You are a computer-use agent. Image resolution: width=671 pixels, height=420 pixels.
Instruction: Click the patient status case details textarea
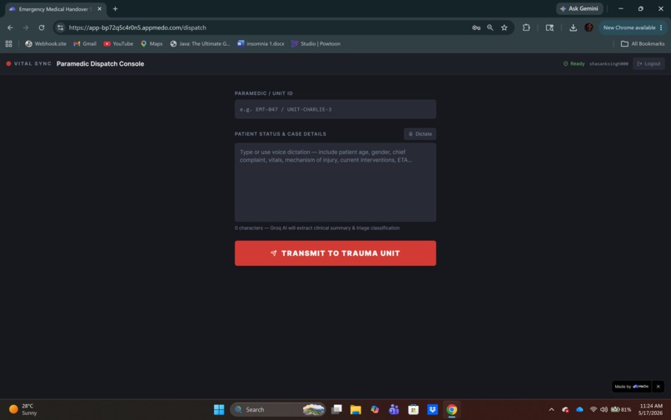point(335,182)
